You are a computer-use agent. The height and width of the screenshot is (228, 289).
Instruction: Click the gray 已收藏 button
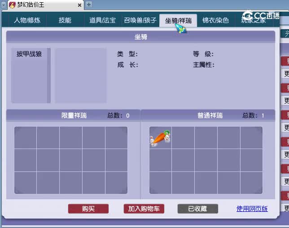pos(198,209)
